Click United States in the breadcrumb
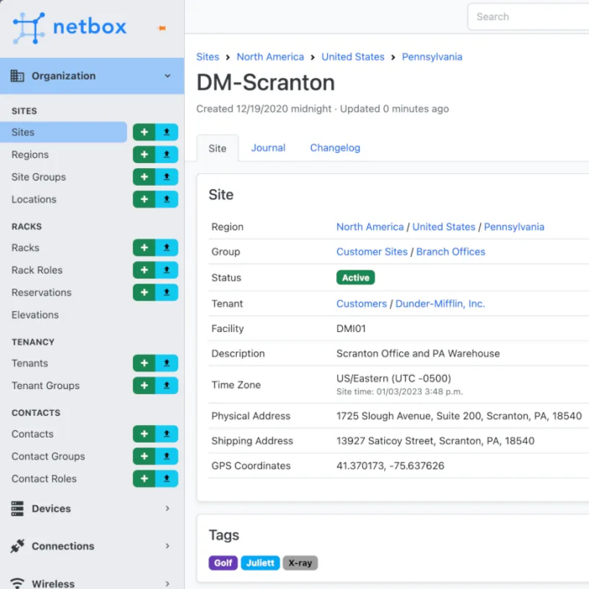The image size is (589, 589). [x=353, y=57]
